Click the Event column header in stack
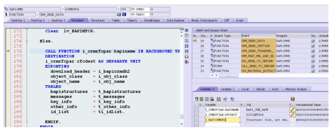Viewport: 331px width, 133px height. coord(258,36)
